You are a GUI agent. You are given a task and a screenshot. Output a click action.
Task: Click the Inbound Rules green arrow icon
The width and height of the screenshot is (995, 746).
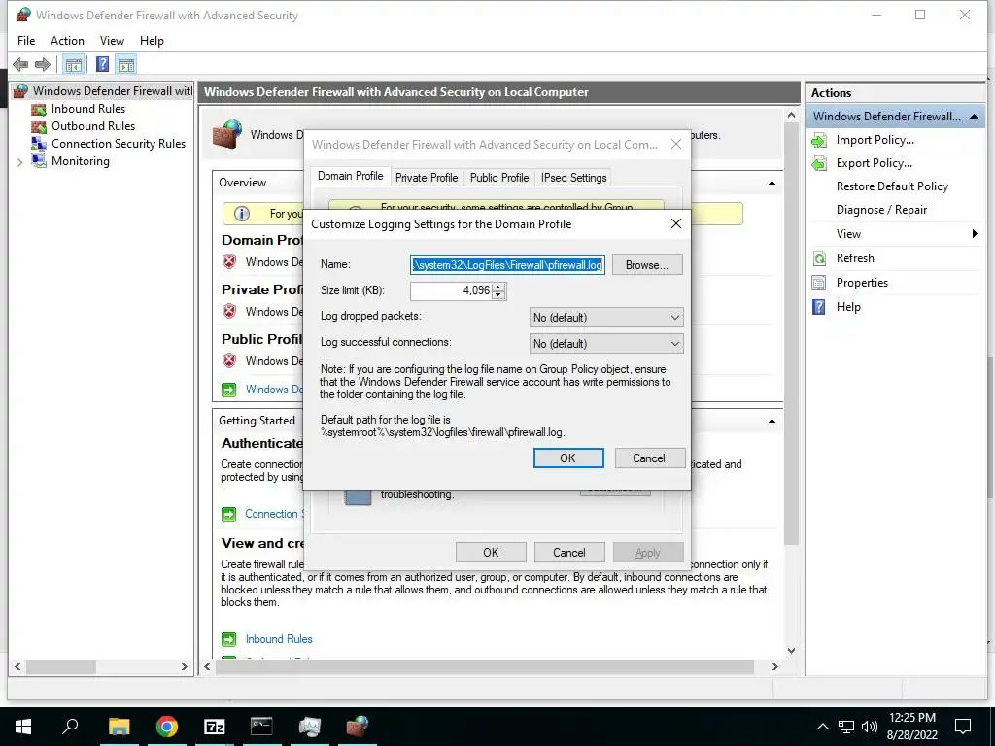[229, 639]
